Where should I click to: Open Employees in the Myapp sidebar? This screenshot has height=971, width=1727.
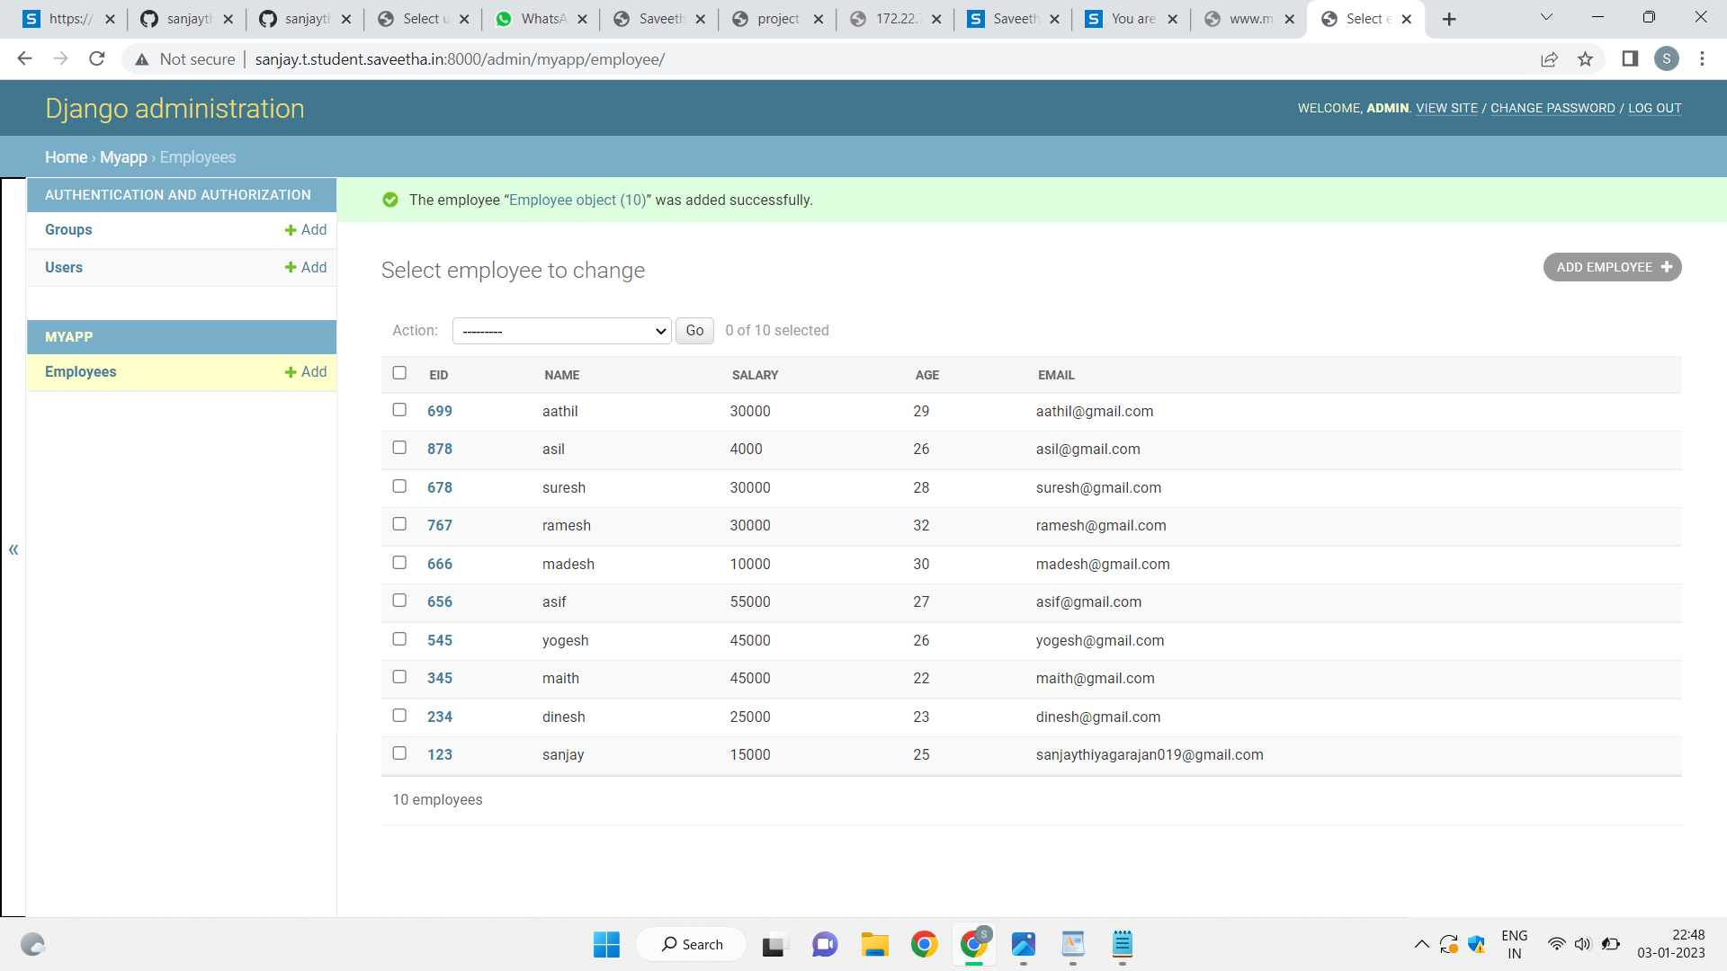click(x=81, y=372)
